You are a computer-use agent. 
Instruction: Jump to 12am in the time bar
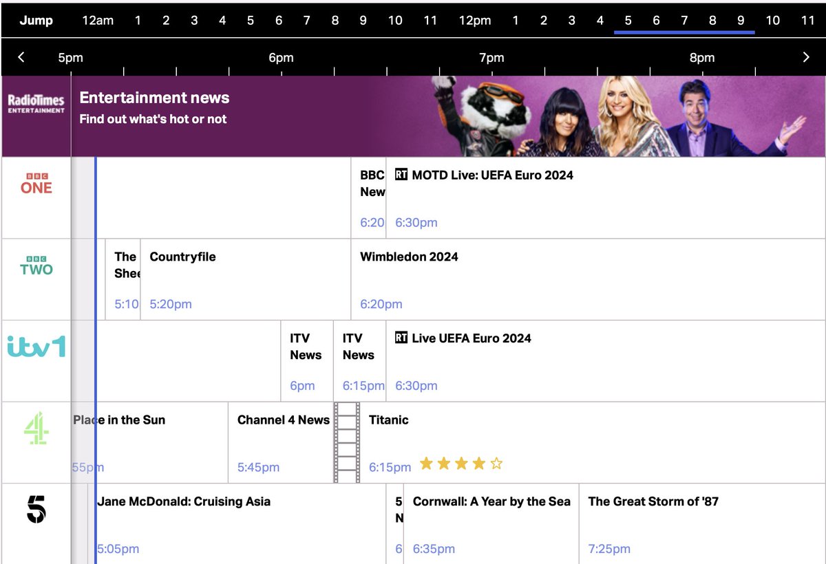point(98,20)
